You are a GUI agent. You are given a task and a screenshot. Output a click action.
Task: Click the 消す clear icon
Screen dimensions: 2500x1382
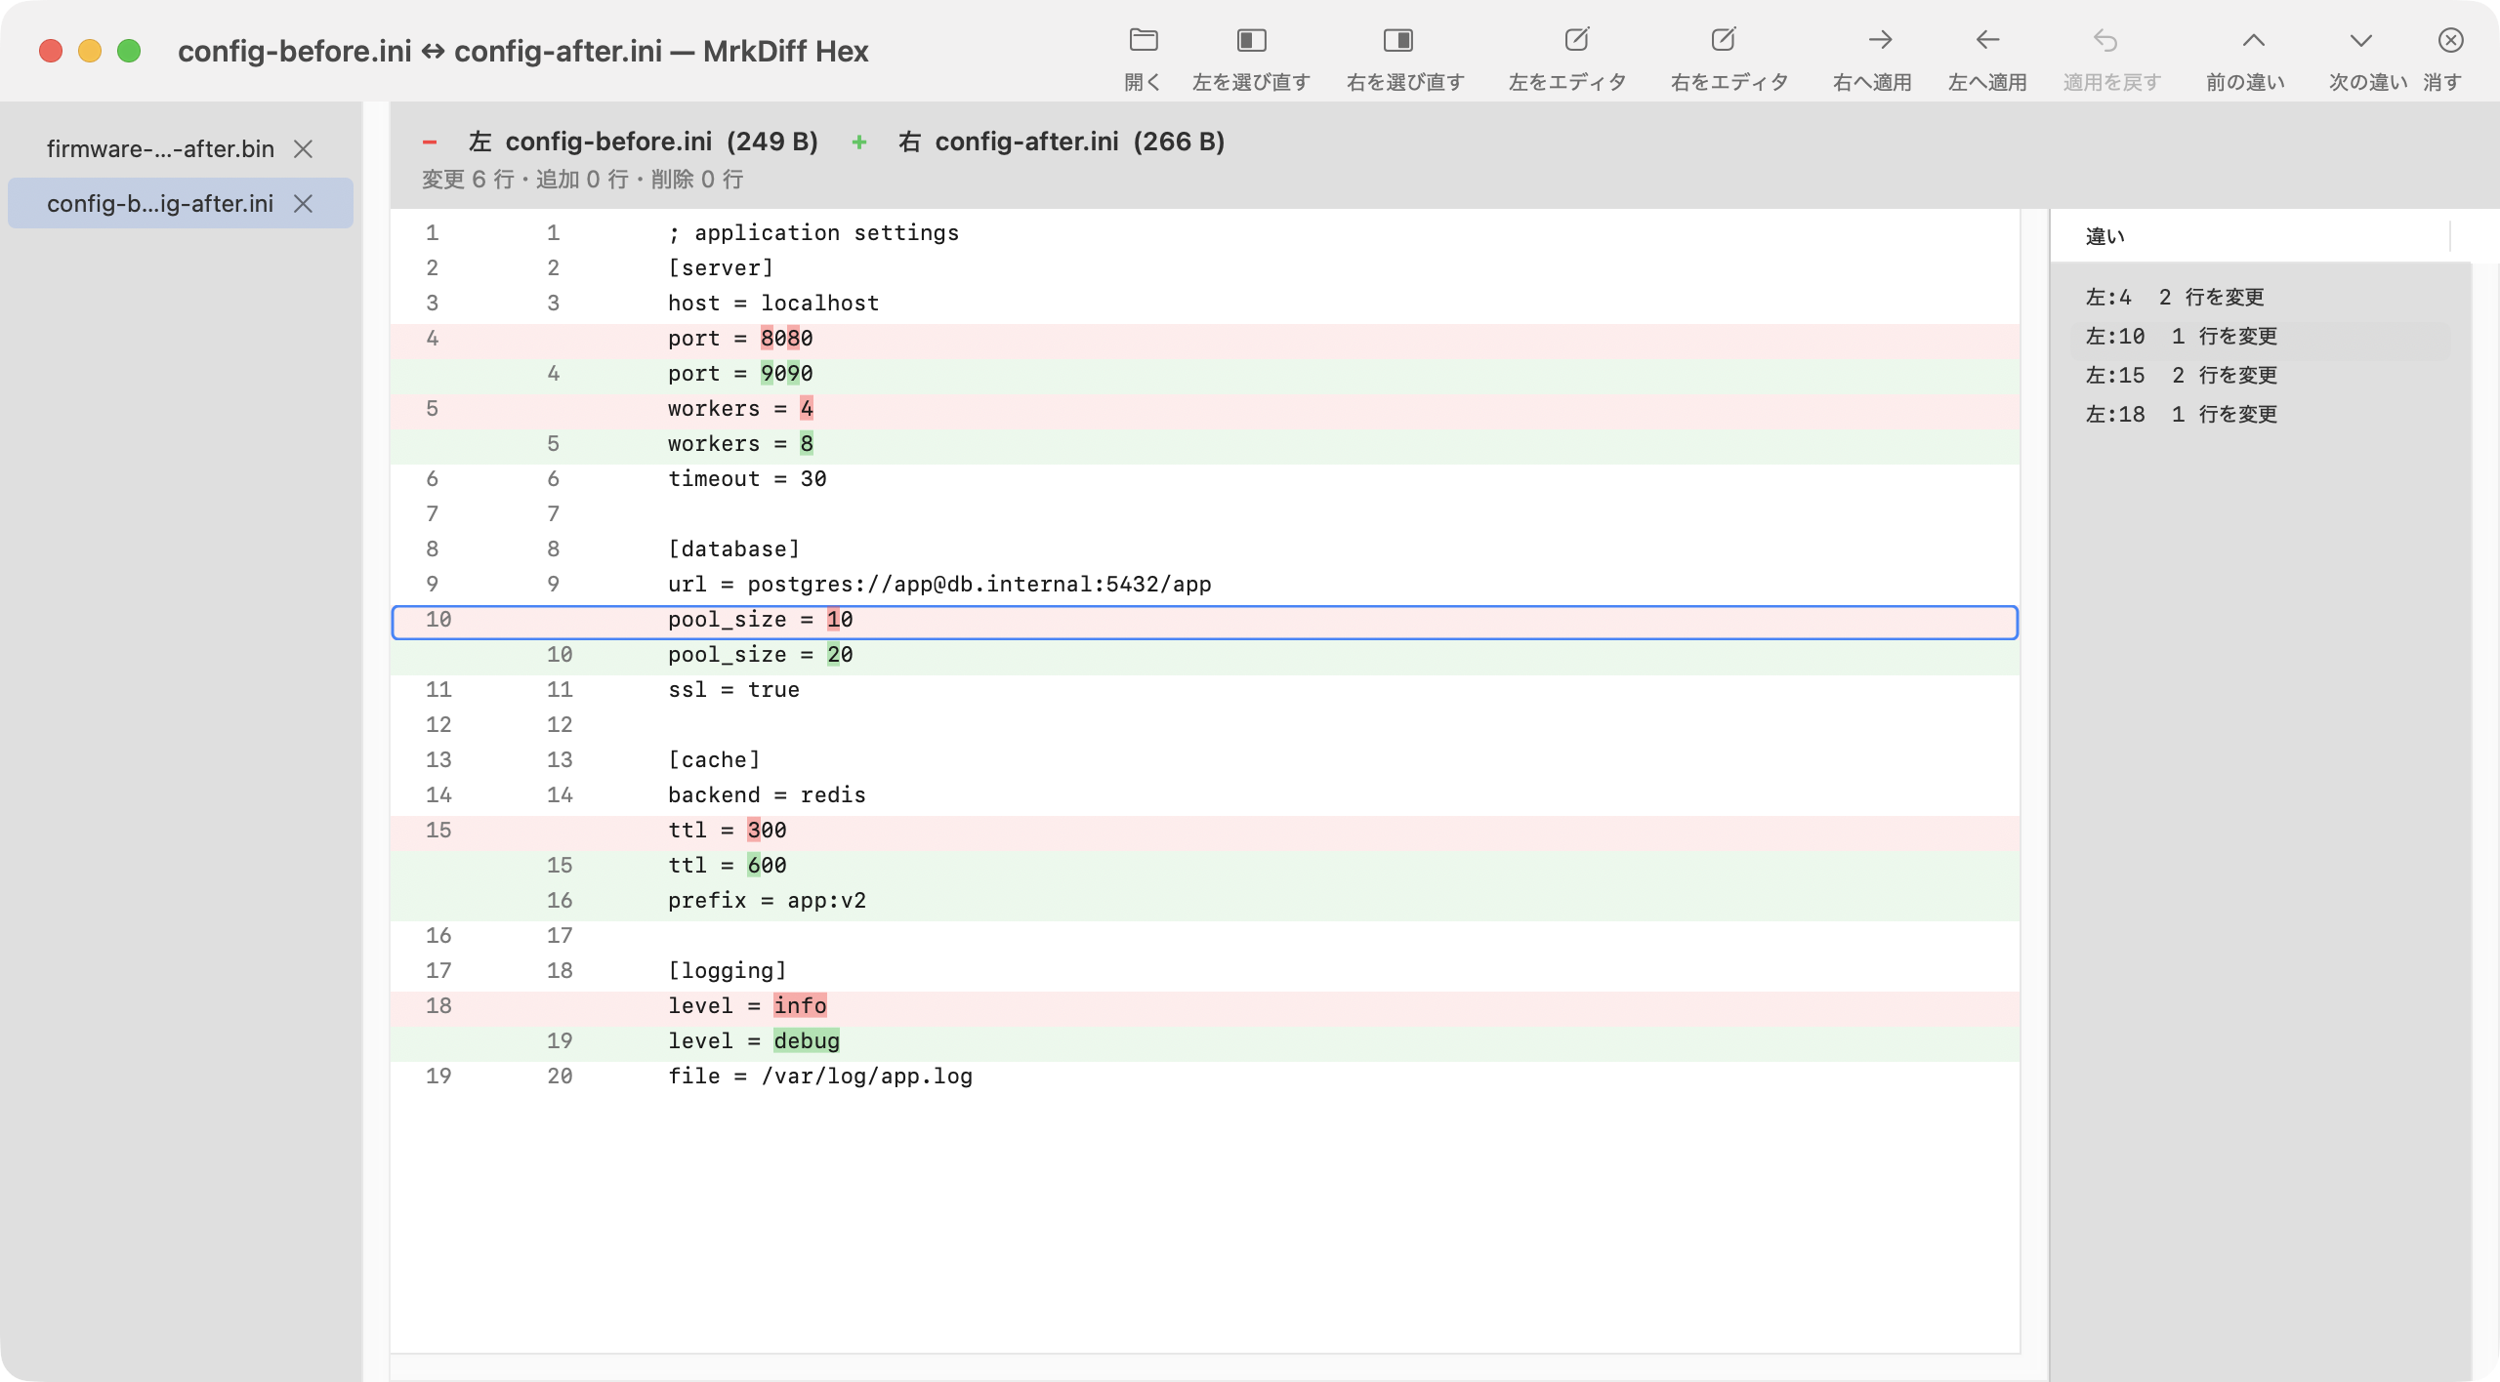point(2450,40)
